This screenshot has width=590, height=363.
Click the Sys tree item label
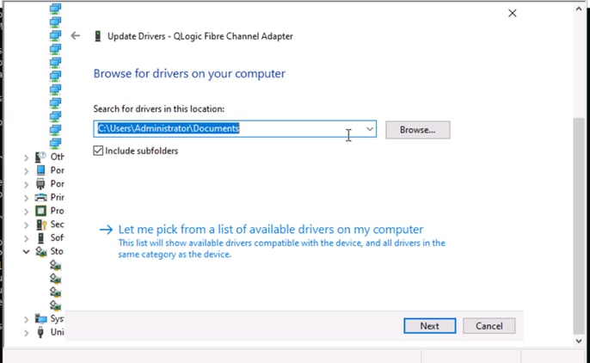[57, 318]
